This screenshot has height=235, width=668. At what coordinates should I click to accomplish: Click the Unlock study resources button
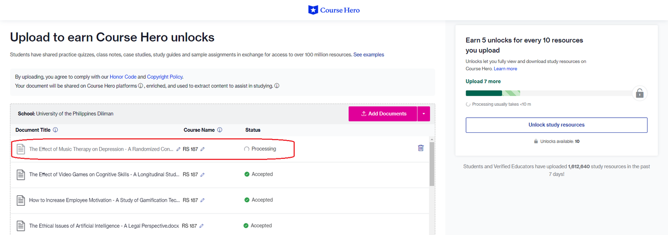click(x=556, y=125)
